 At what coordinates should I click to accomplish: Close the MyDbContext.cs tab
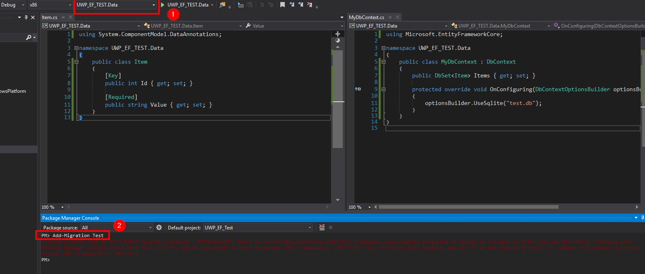click(x=398, y=17)
